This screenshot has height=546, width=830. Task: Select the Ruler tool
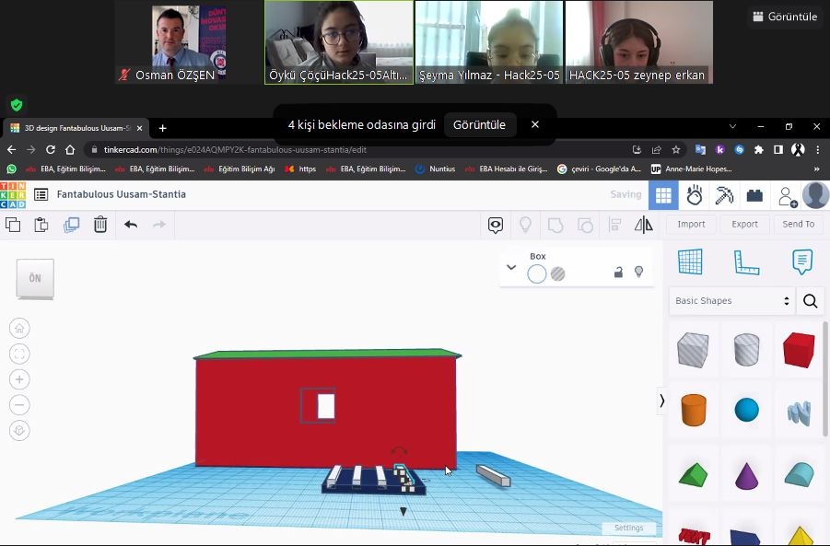tap(746, 262)
